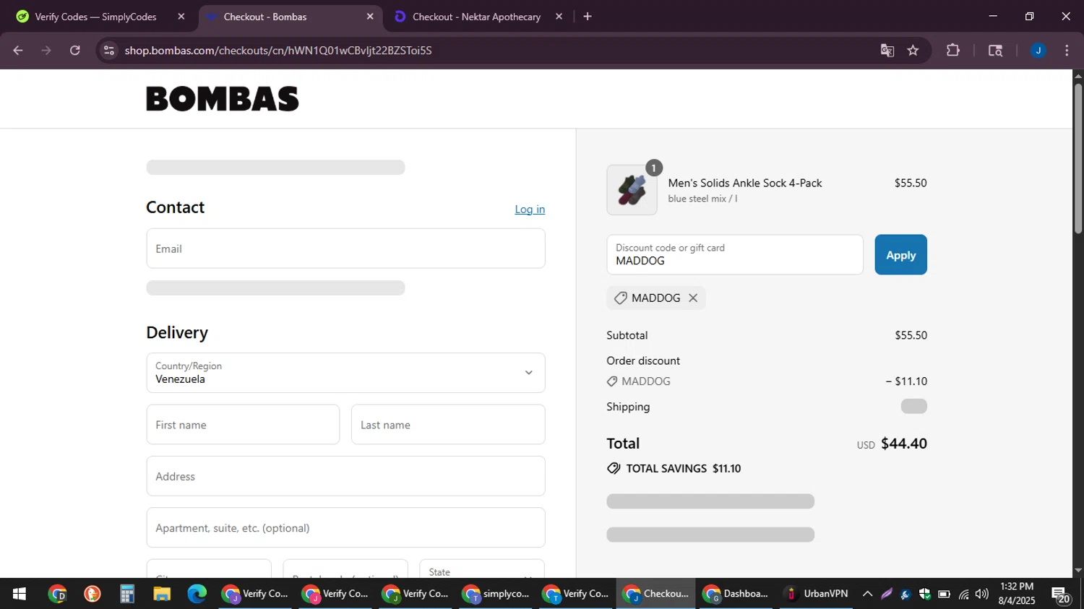The image size is (1084, 609).
Task: Open the Calculator from taskbar
Action: tap(127, 594)
